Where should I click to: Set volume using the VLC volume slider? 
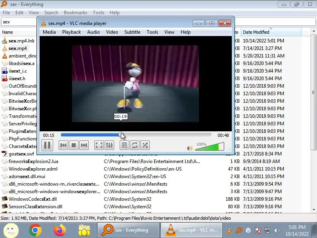click(210, 146)
